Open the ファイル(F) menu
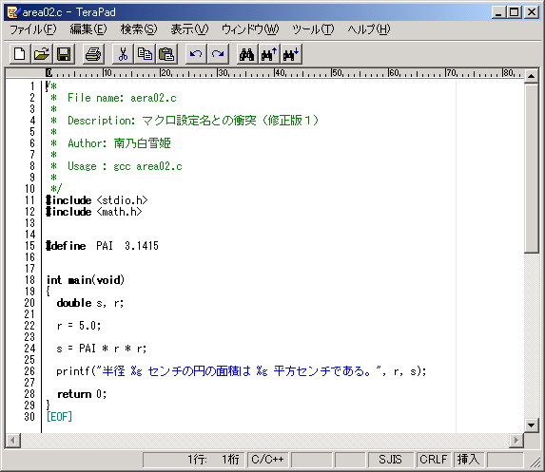Screen dimensions: 545x472 [33, 29]
